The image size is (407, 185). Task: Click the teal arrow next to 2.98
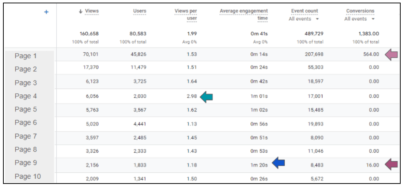206,97
